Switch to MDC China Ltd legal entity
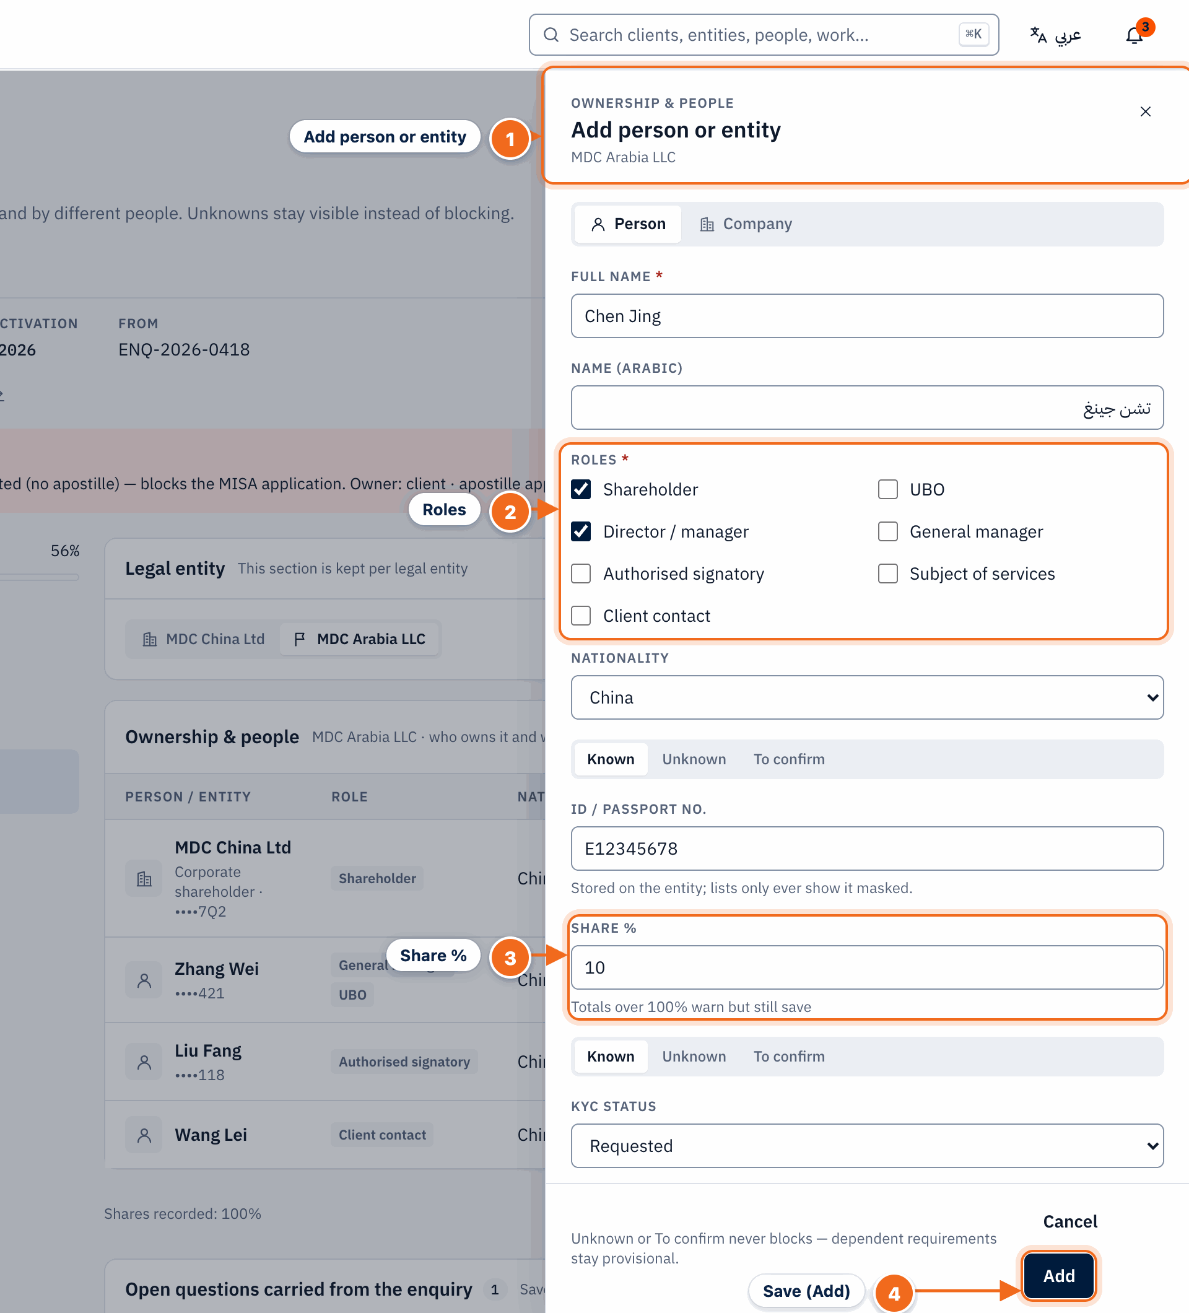This screenshot has width=1189, height=1313. pyautogui.click(x=203, y=639)
